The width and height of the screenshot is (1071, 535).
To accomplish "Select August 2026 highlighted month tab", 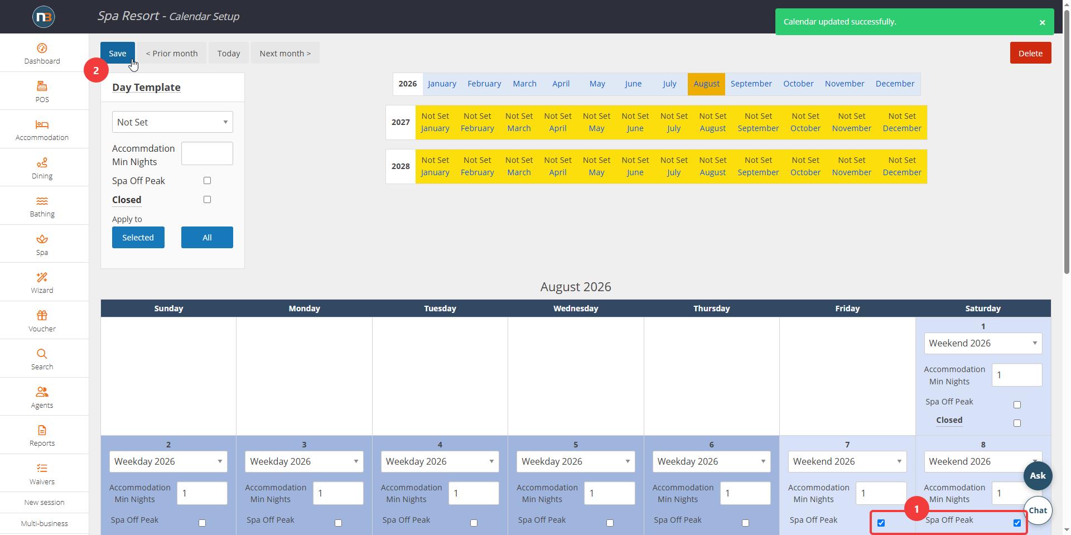I will click(x=706, y=84).
